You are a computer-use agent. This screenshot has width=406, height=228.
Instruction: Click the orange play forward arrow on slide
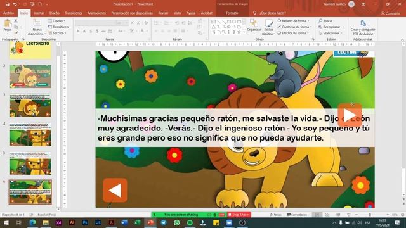click(350, 115)
